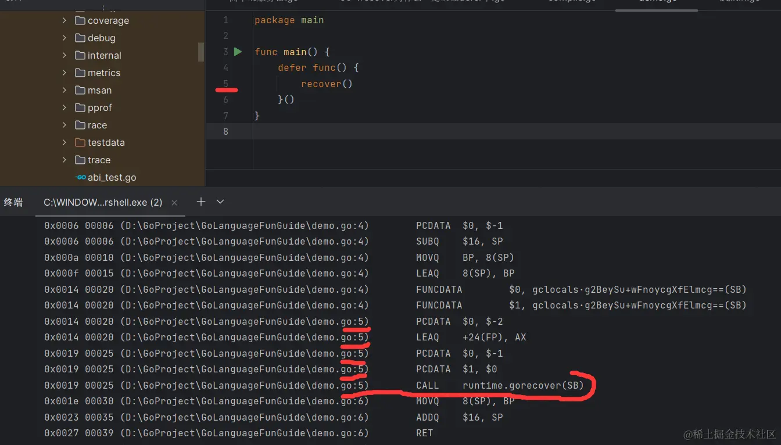This screenshot has height=445, width=781.
Task: Click the 终端 terminal panel label
Action: tap(13, 202)
